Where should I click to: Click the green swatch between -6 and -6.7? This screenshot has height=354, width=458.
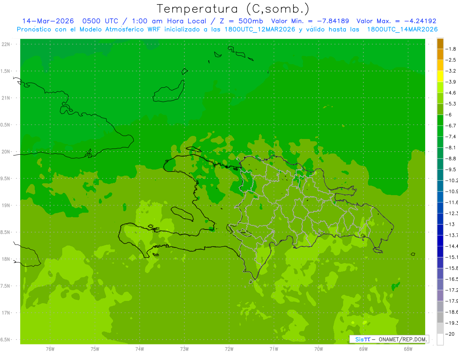[x=440, y=120]
